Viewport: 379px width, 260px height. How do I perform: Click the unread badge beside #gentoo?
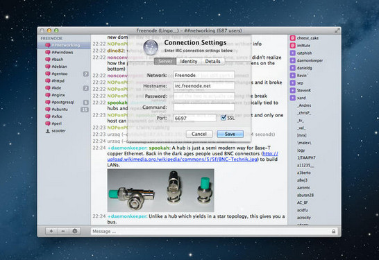tap(86, 74)
